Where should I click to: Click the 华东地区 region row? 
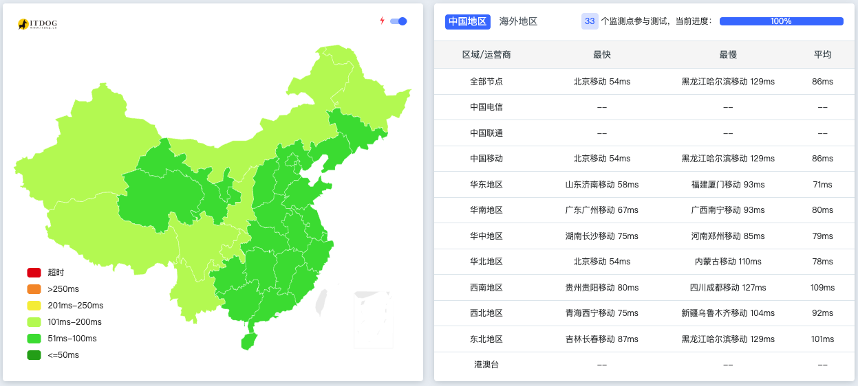486,185
